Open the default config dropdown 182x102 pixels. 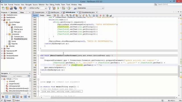point(38,8)
